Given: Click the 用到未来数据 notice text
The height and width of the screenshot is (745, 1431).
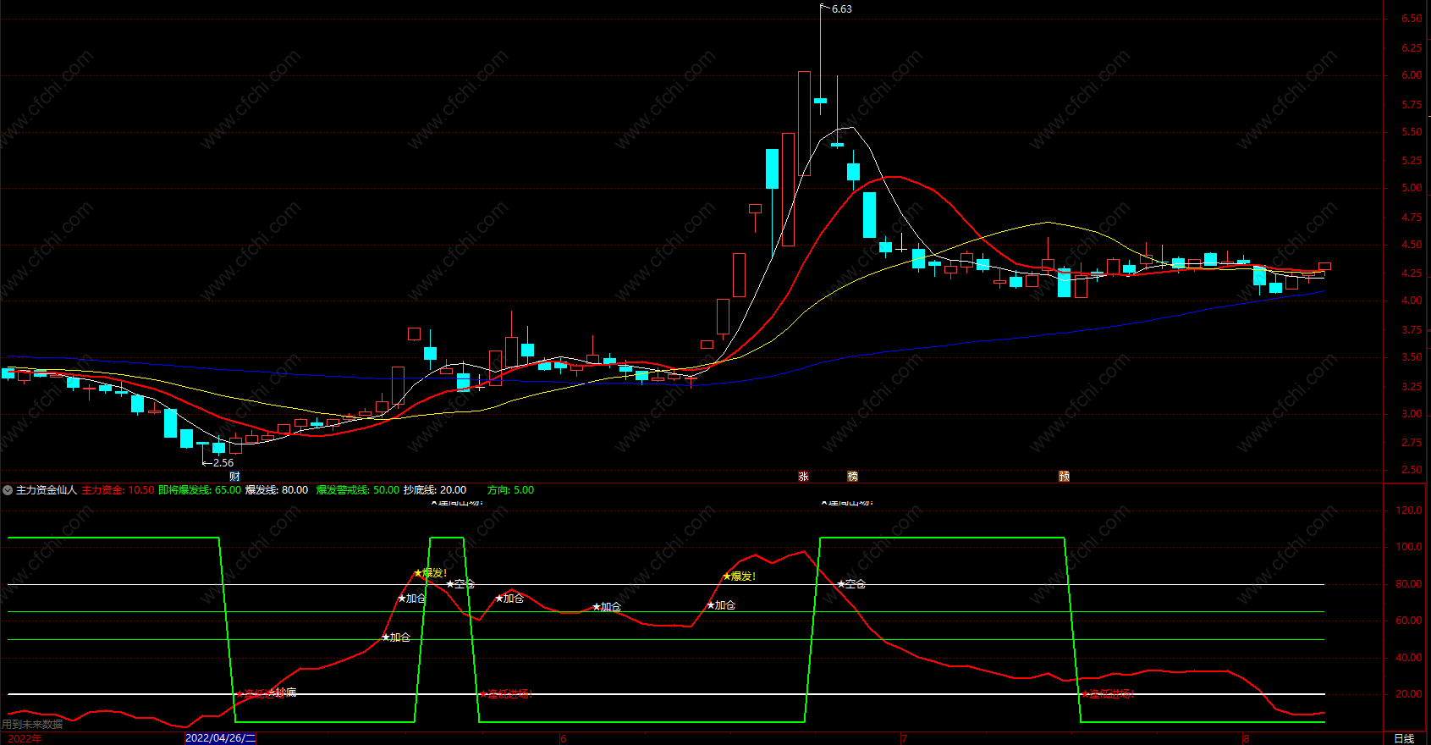Looking at the screenshot, I should 32,725.
